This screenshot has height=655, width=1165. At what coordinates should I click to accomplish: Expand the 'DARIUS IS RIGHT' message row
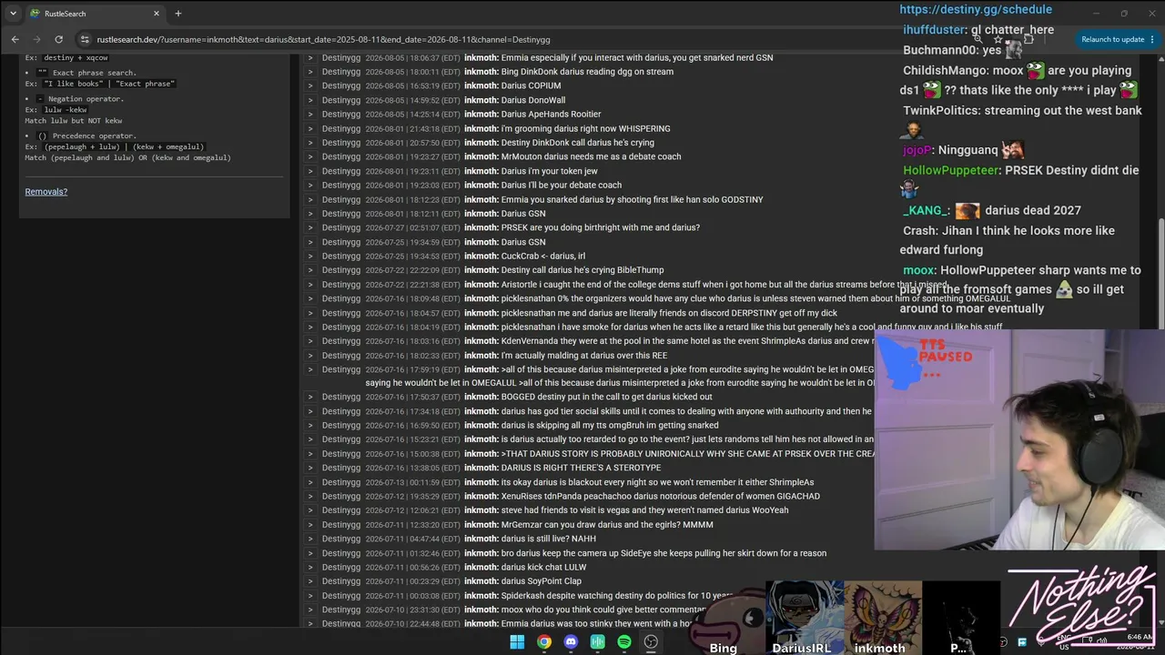(309, 469)
